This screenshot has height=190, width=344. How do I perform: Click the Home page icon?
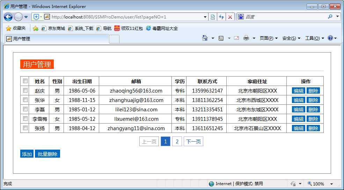point(205,38)
